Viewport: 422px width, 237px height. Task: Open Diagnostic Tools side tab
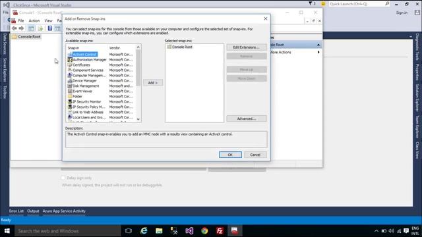coord(417,47)
